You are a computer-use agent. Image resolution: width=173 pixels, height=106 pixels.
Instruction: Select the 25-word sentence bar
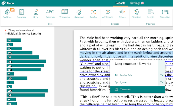click(x=19, y=53)
